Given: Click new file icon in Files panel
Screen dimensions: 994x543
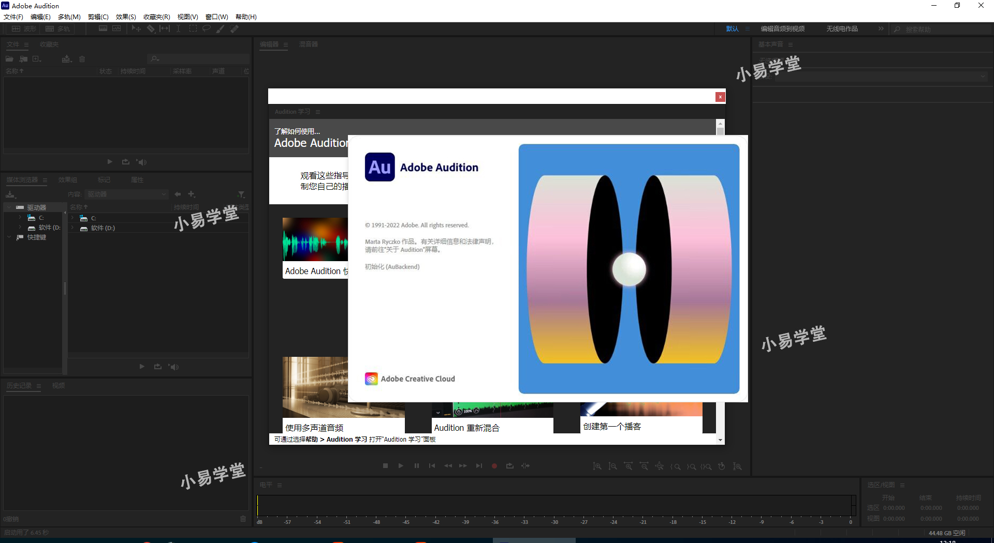Looking at the screenshot, I should coord(37,59).
